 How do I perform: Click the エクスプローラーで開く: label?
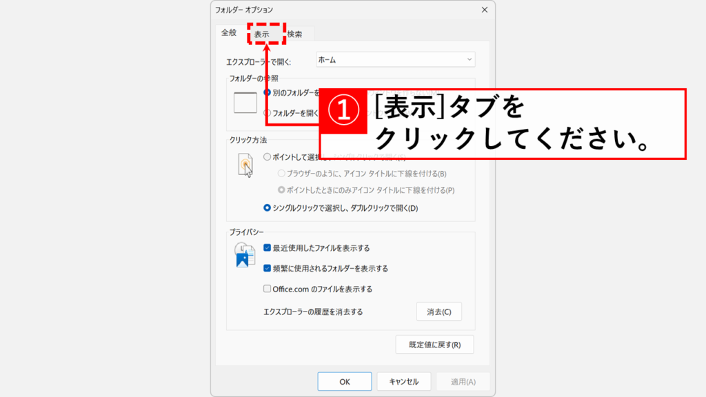(x=259, y=61)
